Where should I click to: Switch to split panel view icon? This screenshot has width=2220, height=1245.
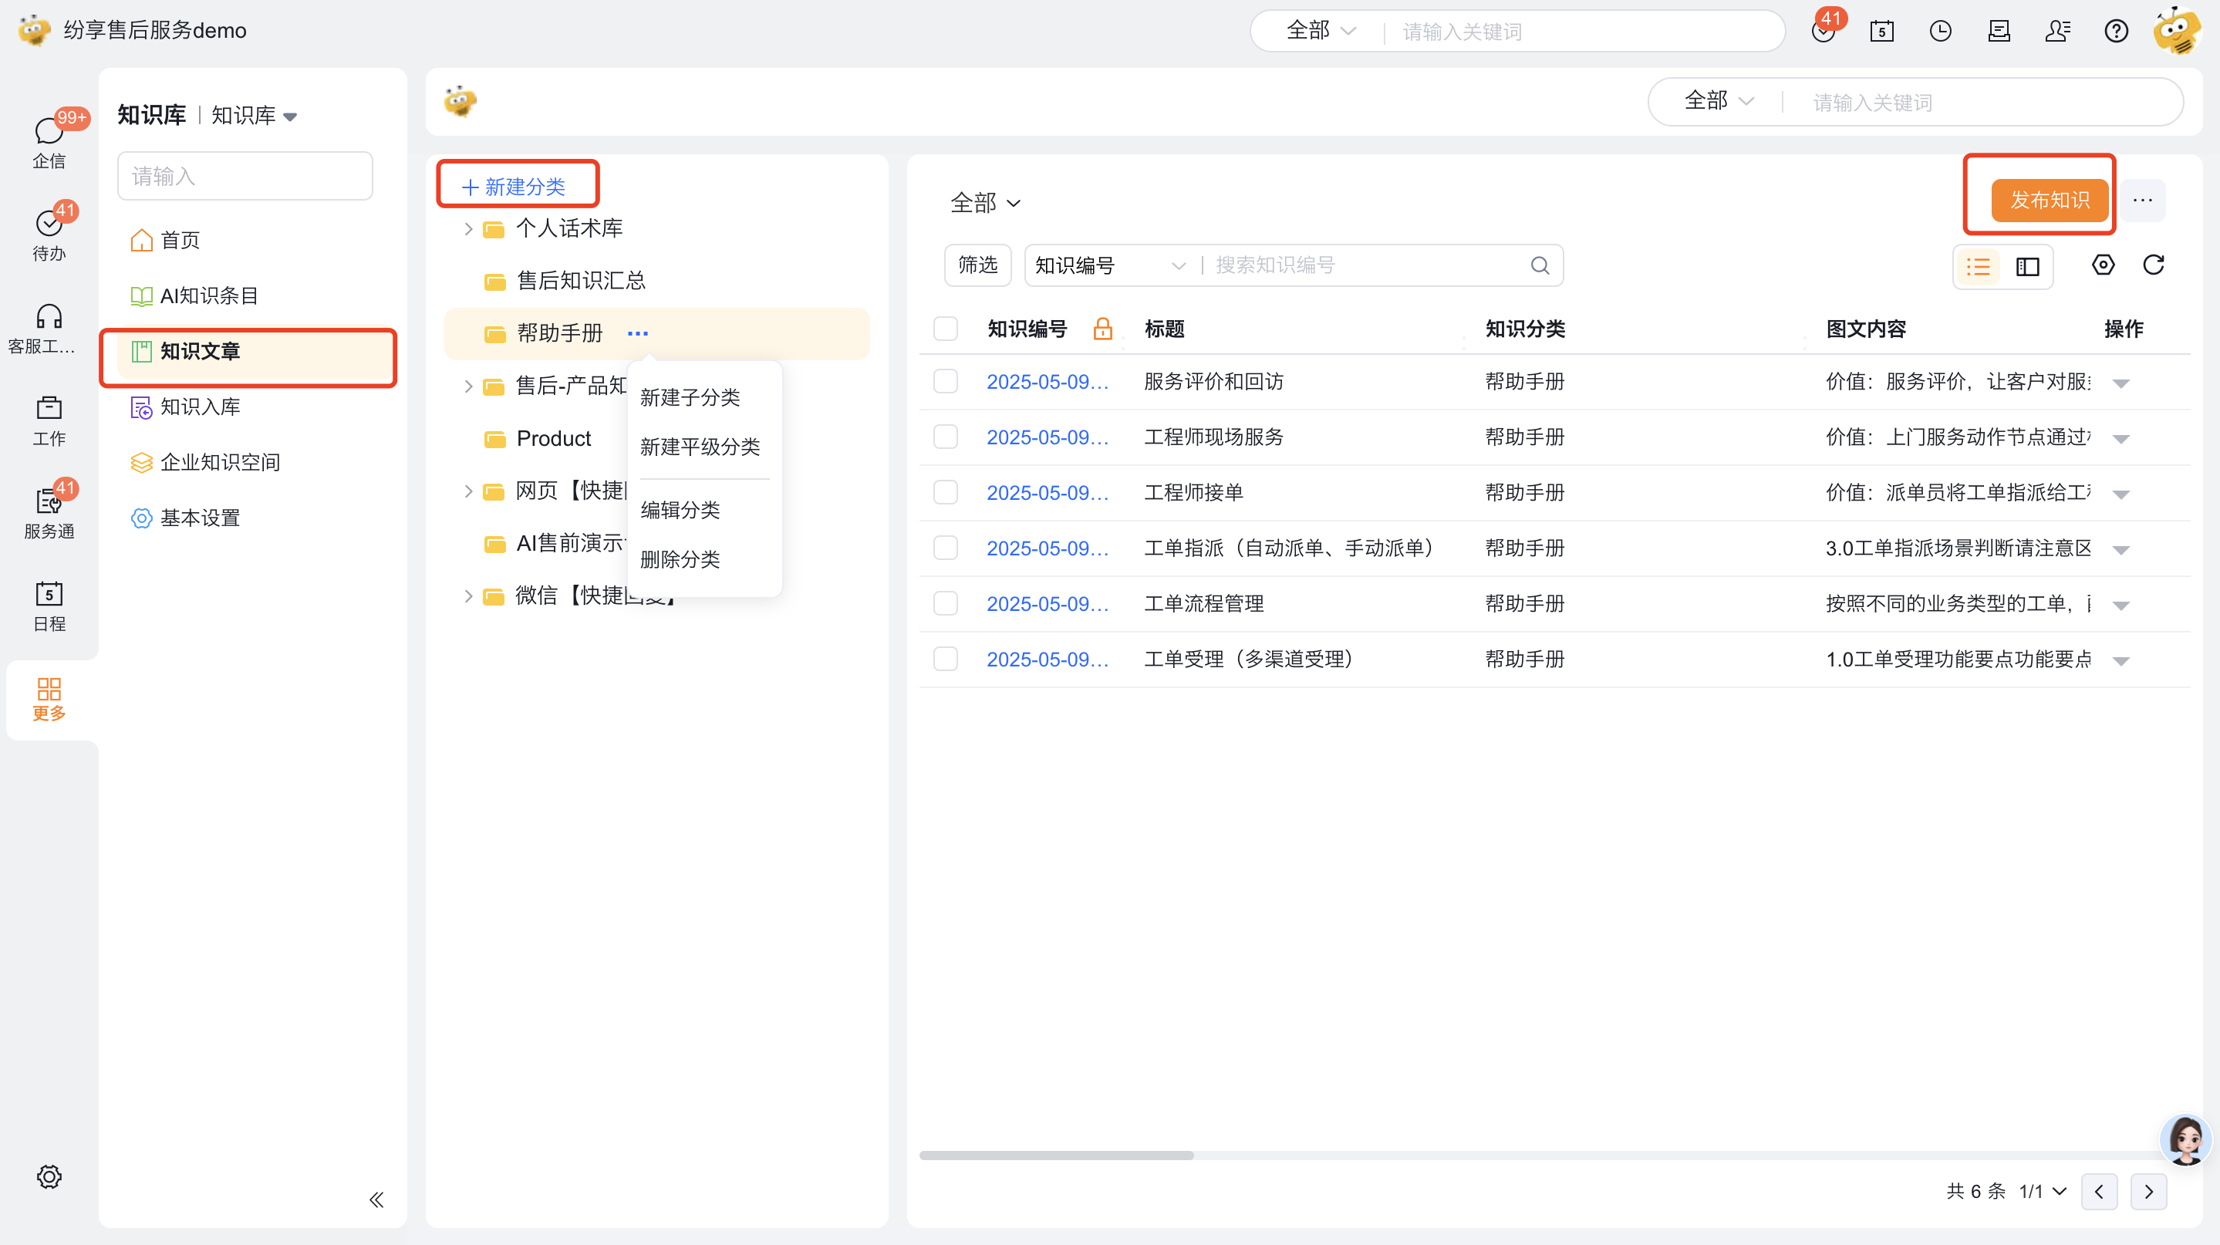click(2028, 267)
